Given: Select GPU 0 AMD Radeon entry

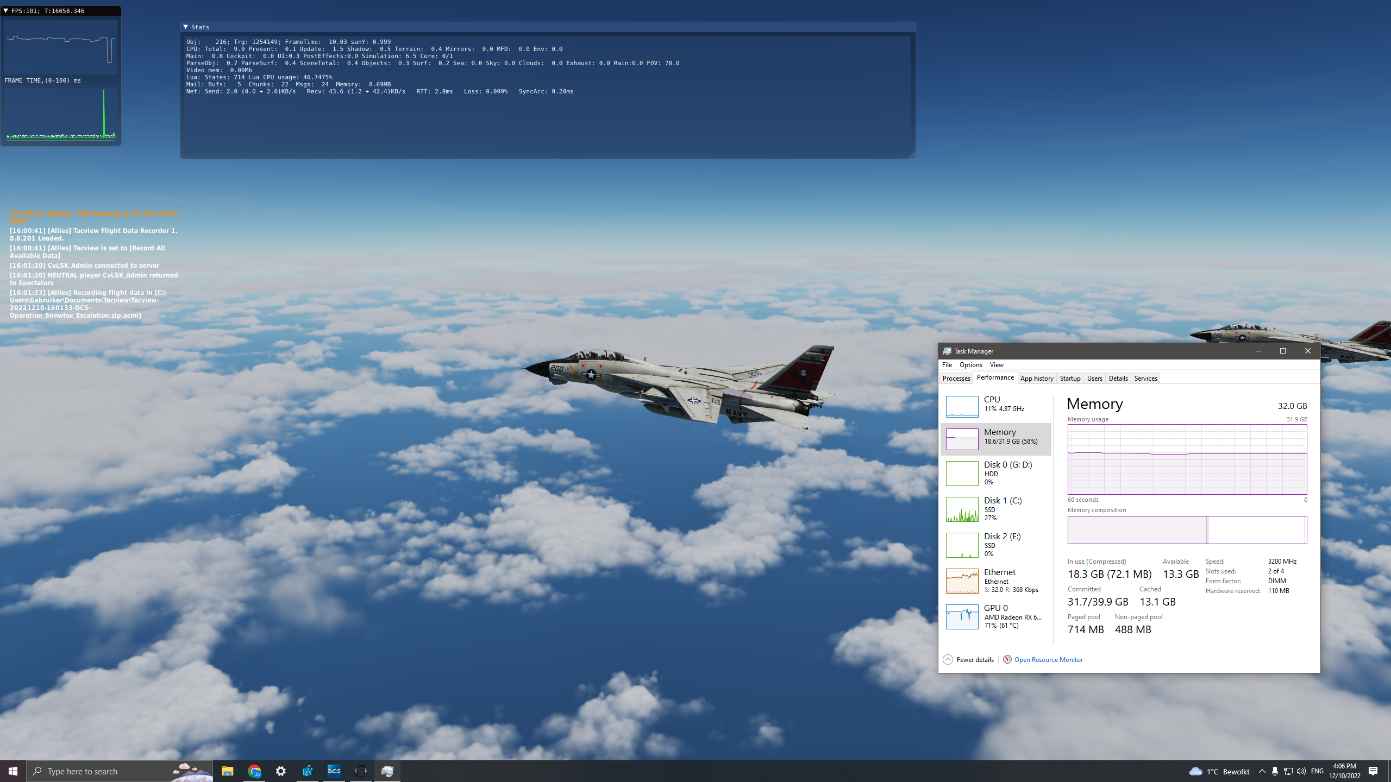Looking at the screenshot, I should coord(995,616).
